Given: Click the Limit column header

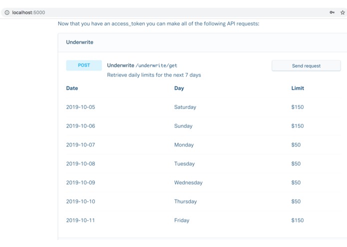Looking at the screenshot, I should [x=298, y=88].
